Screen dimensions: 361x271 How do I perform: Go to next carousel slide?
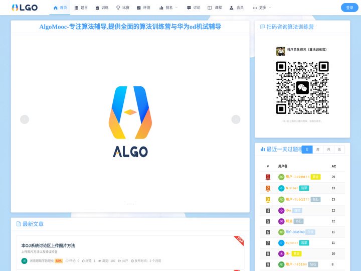pyautogui.click(x=236, y=119)
